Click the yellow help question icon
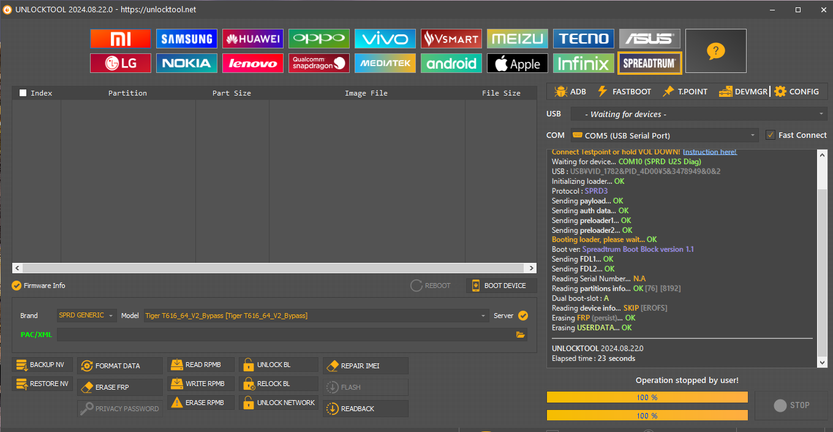Viewport: 833px width, 432px height. coord(715,51)
